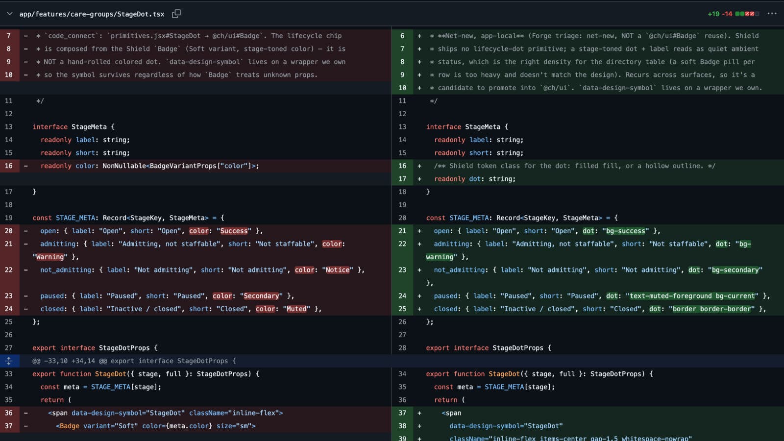784x441 pixels.
Task: Click the 'export function StageDot' line on the left side
Action: [146, 374]
